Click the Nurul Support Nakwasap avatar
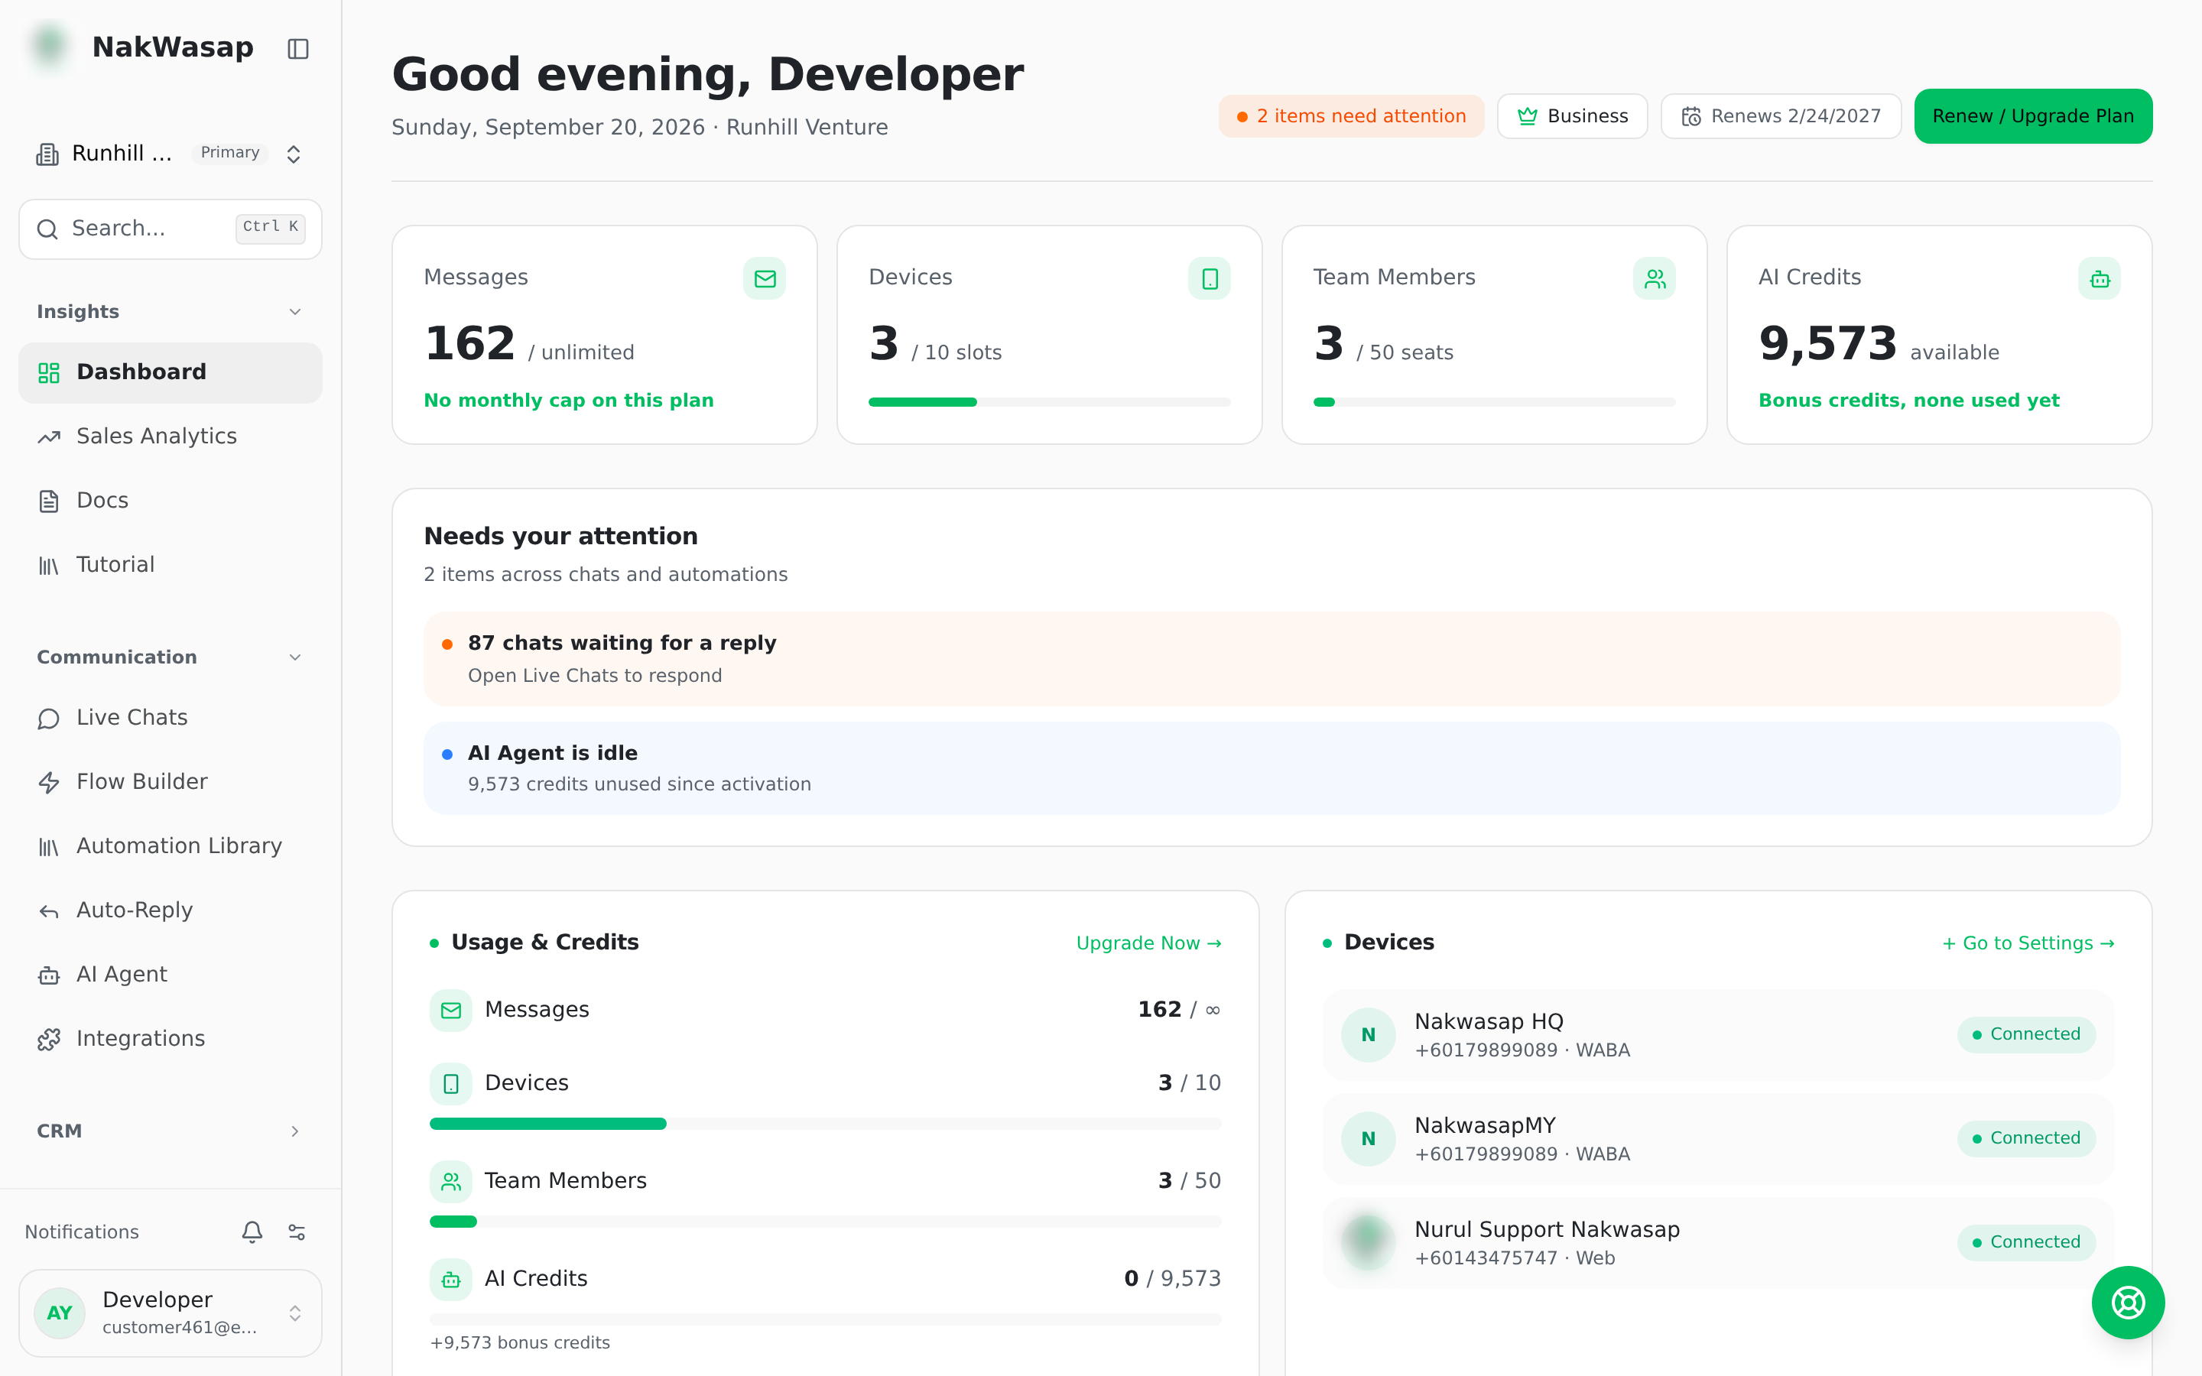Image resolution: width=2202 pixels, height=1376 pixels. (1368, 1242)
